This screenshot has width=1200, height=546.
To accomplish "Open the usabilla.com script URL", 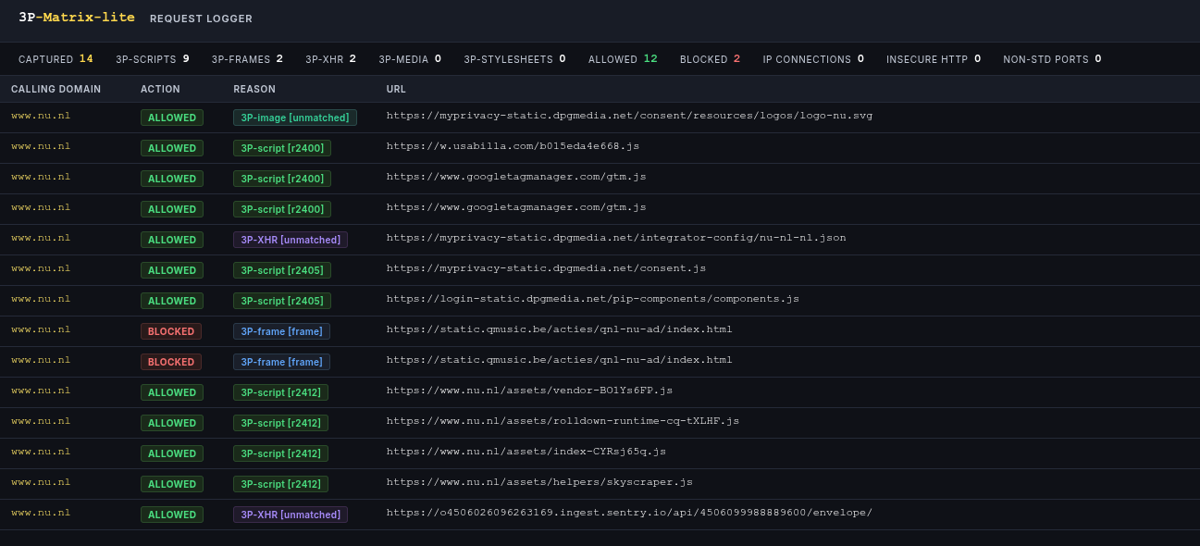I will point(513,146).
